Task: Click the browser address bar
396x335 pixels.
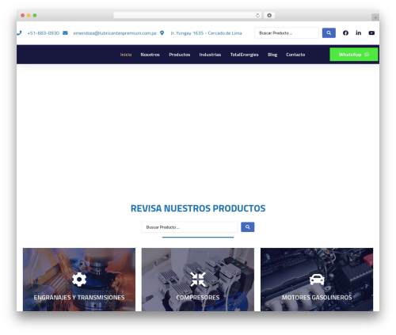Action: 188,15
